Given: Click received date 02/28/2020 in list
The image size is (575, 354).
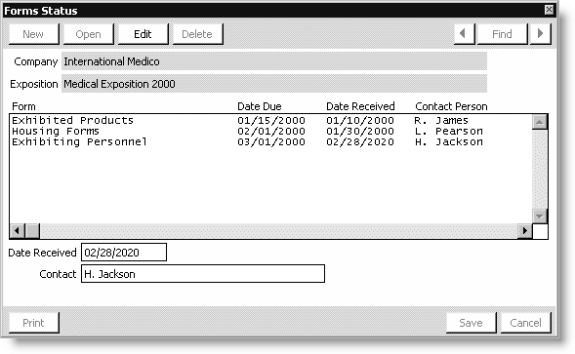Looking at the screenshot, I should (360, 141).
